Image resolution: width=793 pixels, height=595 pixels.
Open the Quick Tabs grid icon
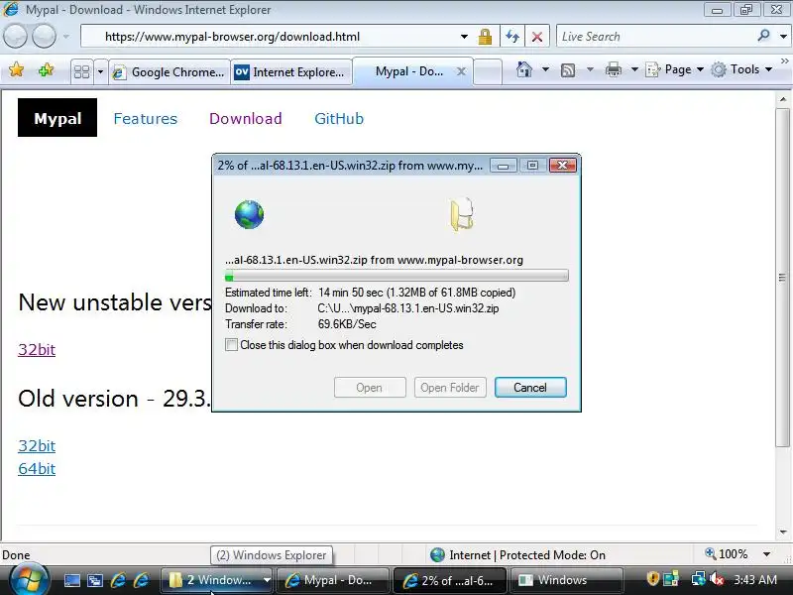click(81, 71)
